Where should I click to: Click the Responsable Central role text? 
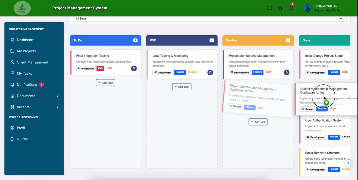(328, 11)
